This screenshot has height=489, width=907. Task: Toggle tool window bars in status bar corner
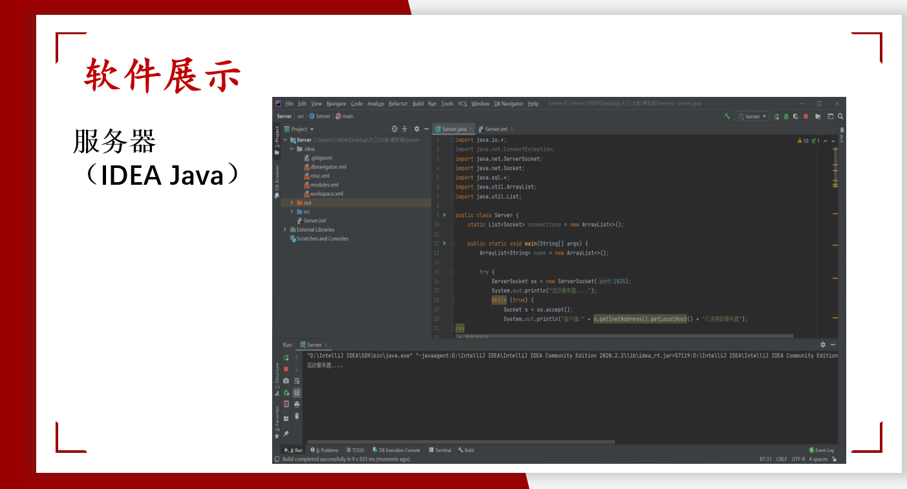277,459
